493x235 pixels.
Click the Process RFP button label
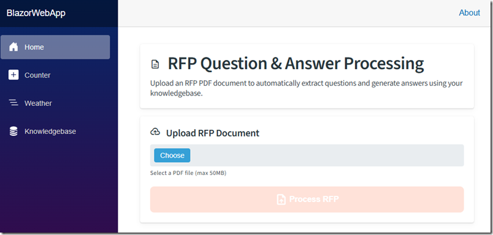point(314,200)
